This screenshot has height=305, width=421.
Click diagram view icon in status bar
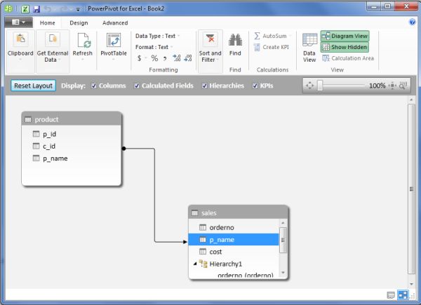pos(403,295)
